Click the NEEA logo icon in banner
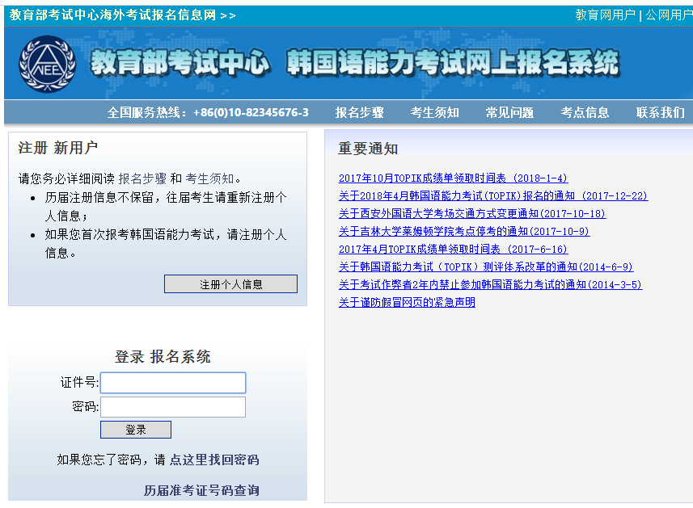Image resolution: width=693 pixels, height=508 pixels. [x=47, y=65]
